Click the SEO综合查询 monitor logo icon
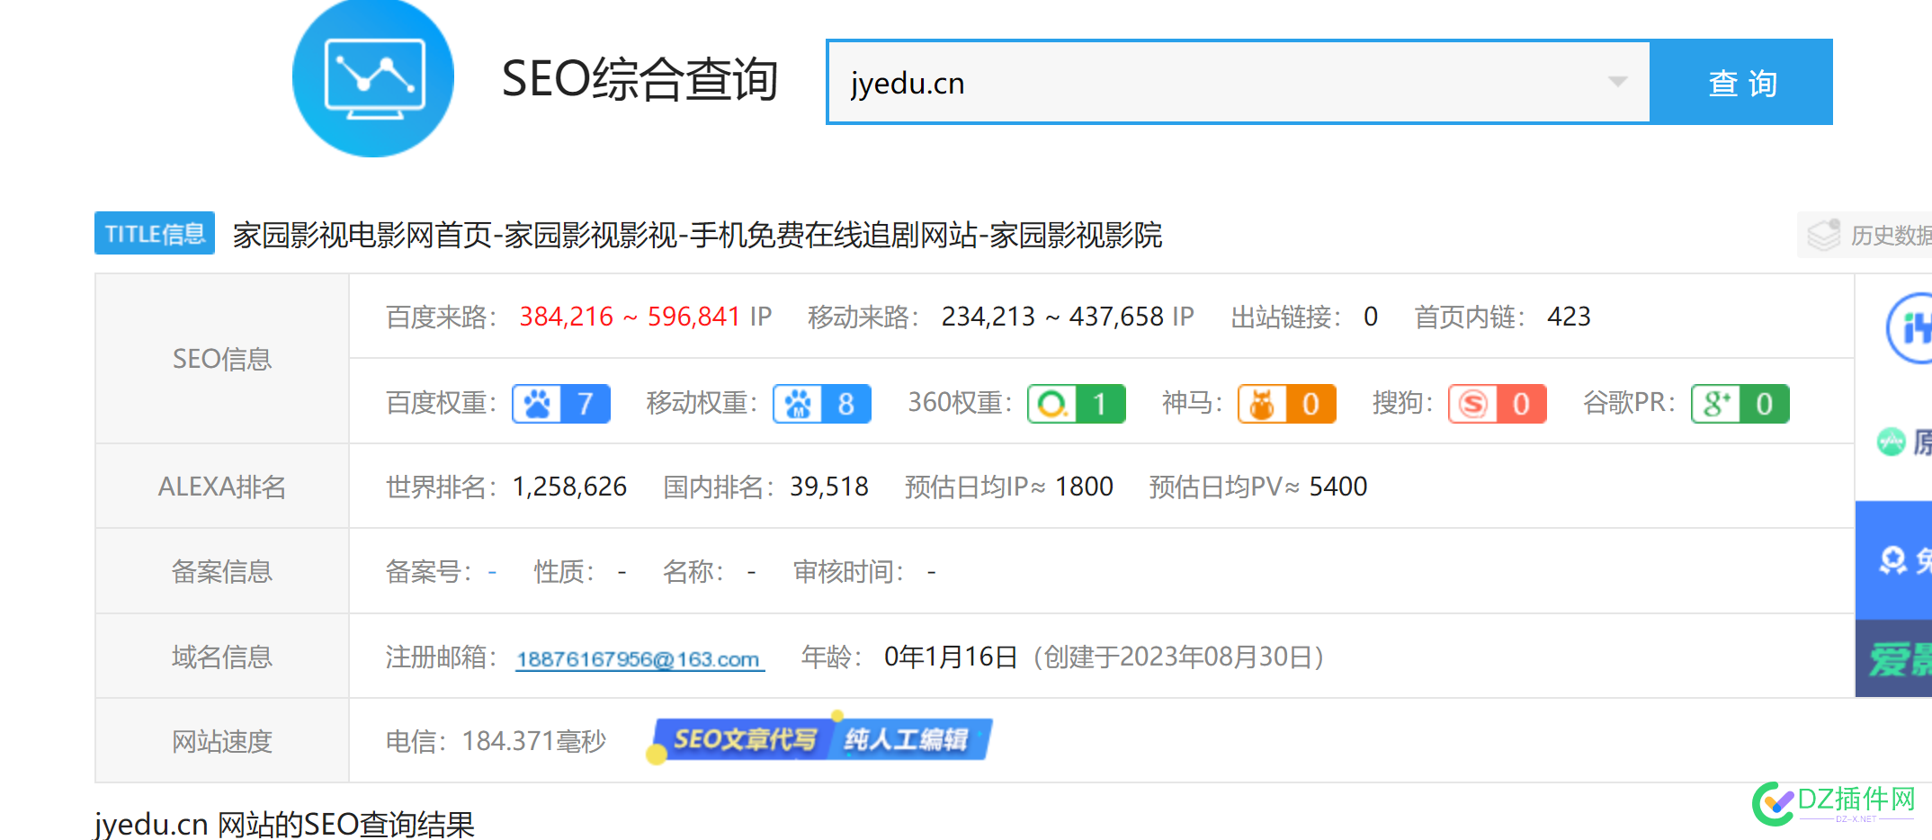1932x840 pixels. click(373, 78)
